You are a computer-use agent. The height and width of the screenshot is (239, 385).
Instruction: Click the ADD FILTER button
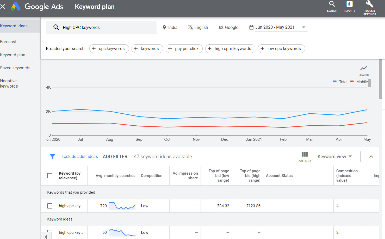(115, 157)
